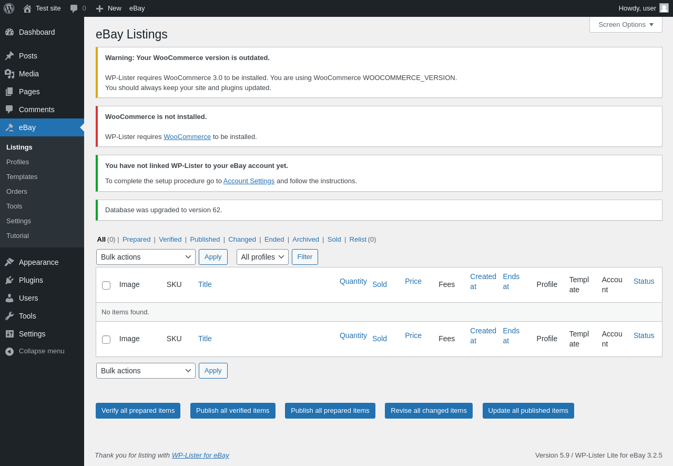Open Appearance in the sidebar

[38, 262]
